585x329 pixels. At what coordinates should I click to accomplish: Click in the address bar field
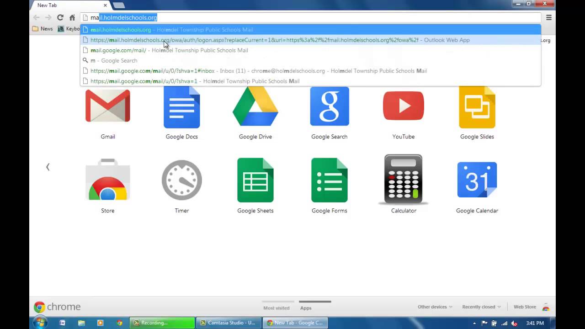(311, 17)
